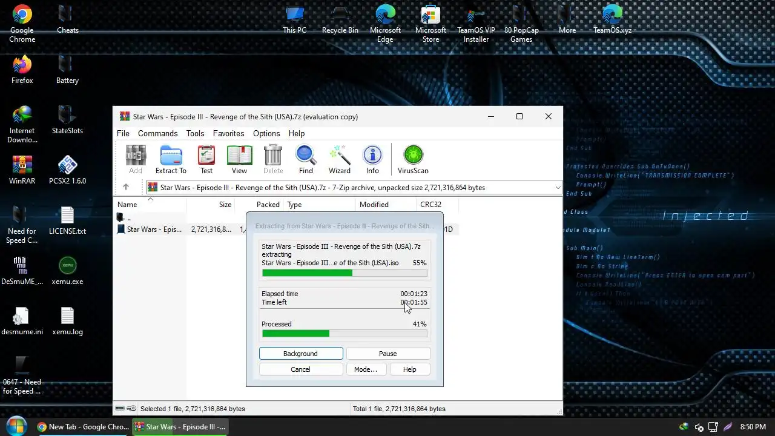Image resolution: width=775 pixels, height=436 pixels.
Task: Select the 80 PopCap Games desktop icon
Action: coord(521,24)
